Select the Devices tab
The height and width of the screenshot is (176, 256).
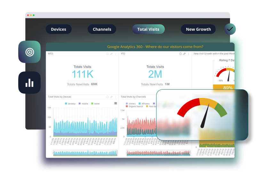click(59, 29)
